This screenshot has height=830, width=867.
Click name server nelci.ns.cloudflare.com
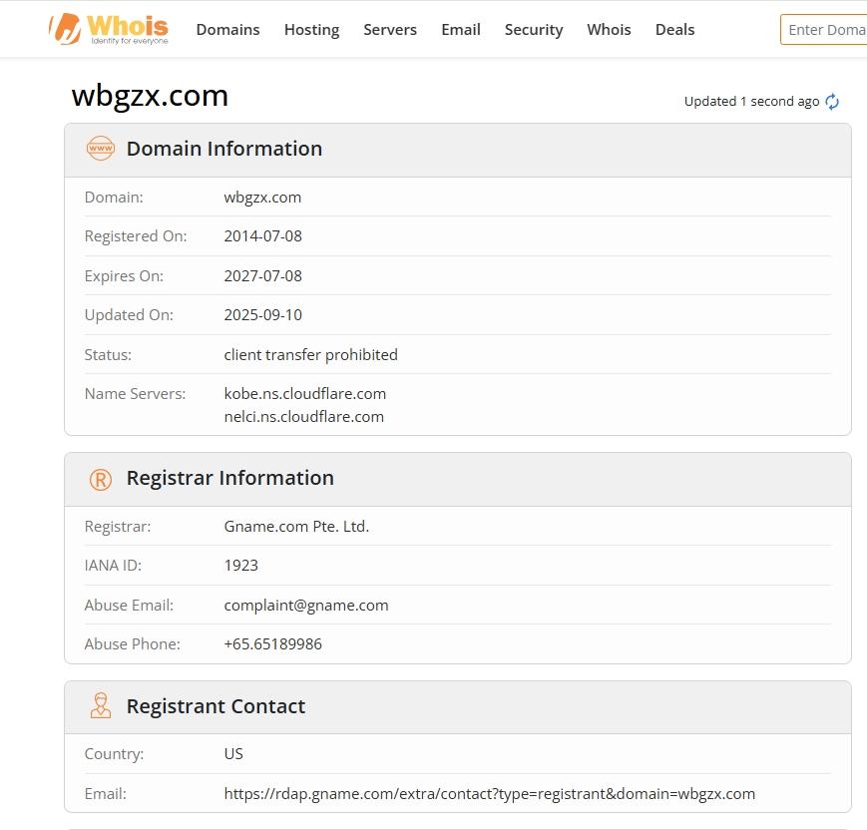click(x=303, y=417)
